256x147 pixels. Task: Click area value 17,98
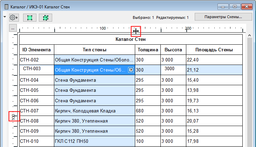pos(214,141)
